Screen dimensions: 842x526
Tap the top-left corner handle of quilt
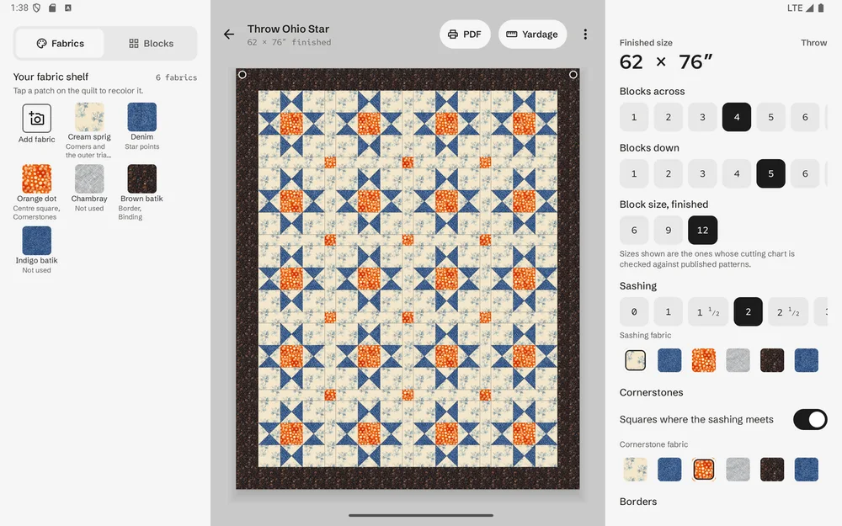(242, 75)
